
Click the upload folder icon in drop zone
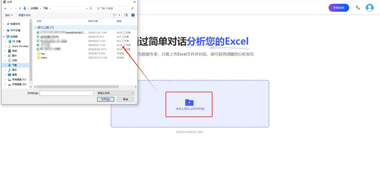pyautogui.click(x=189, y=102)
